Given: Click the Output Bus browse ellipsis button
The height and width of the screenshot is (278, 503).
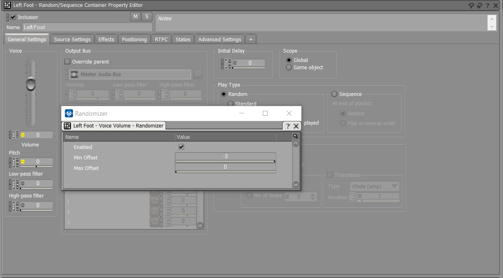Looking at the screenshot, I should tap(198, 74).
